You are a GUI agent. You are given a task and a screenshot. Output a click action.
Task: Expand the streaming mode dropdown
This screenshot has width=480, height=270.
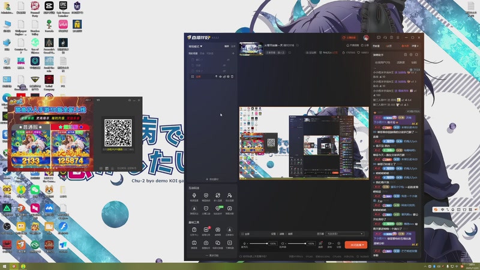pyautogui.click(x=196, y=47)
